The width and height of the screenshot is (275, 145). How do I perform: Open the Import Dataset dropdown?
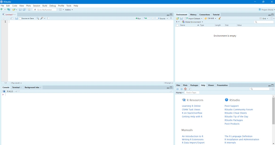(x=194, y=18)
